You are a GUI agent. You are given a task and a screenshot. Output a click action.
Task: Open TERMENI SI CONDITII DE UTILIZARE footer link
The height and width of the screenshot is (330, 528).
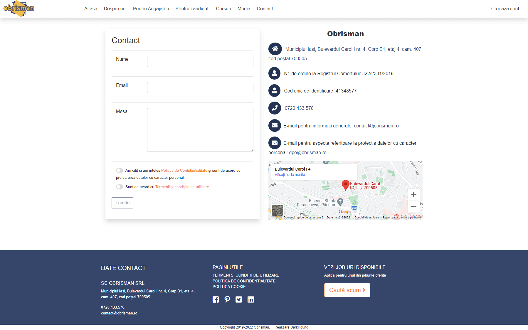click(246, 275)
